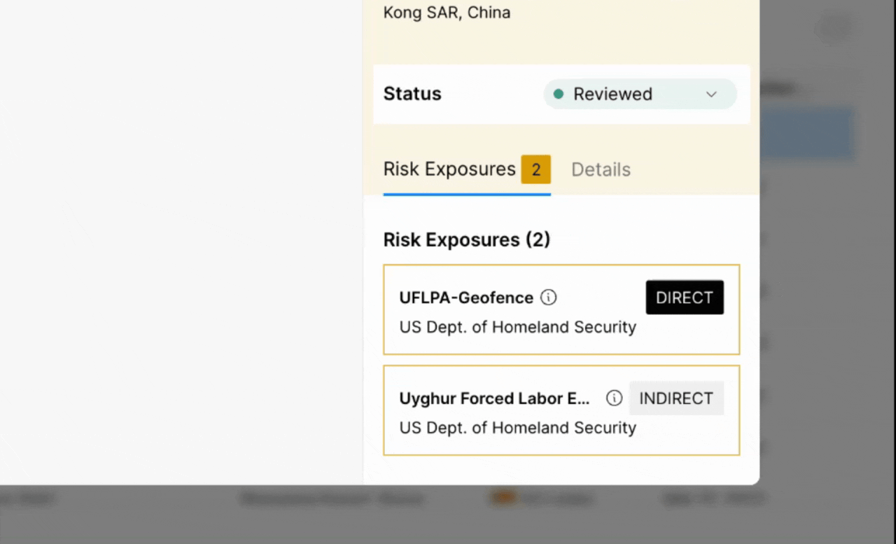This screenshot has width=896, height=544.
Task: Switch to the Risk Exposures tab
Action: [x=449, y=169]
